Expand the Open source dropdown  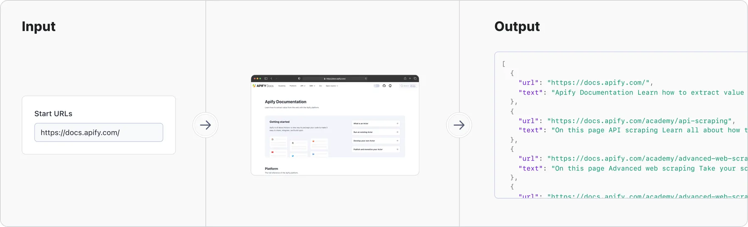tap(332, 86)
